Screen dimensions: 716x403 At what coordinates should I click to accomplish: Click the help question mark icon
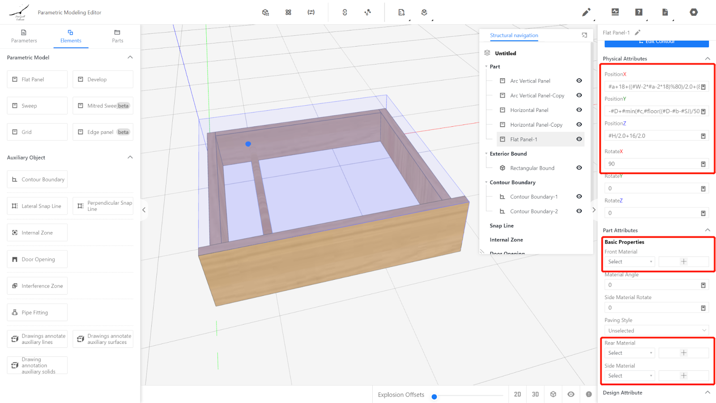click(x=639, y=13)
